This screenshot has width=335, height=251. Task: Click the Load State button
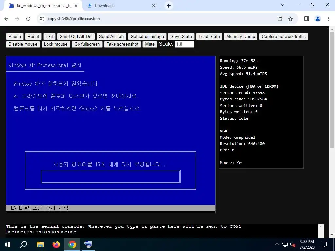pyautogui.click(x=209, y=37)
